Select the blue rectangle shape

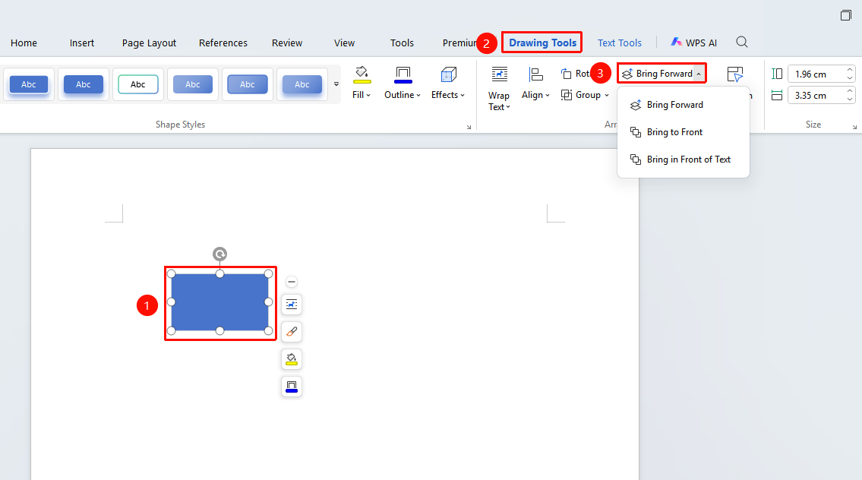click(x=220, y=302)
